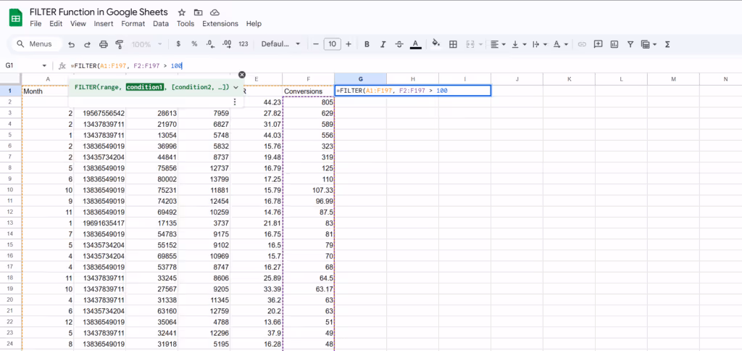Screen dimensions: 742x351
Task: Insert a chart
Action: tap(614, 44)
